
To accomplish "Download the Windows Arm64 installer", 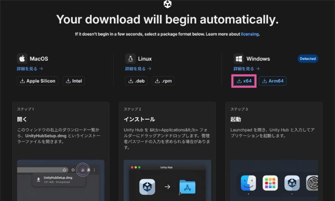I will (x=273, y=81).
